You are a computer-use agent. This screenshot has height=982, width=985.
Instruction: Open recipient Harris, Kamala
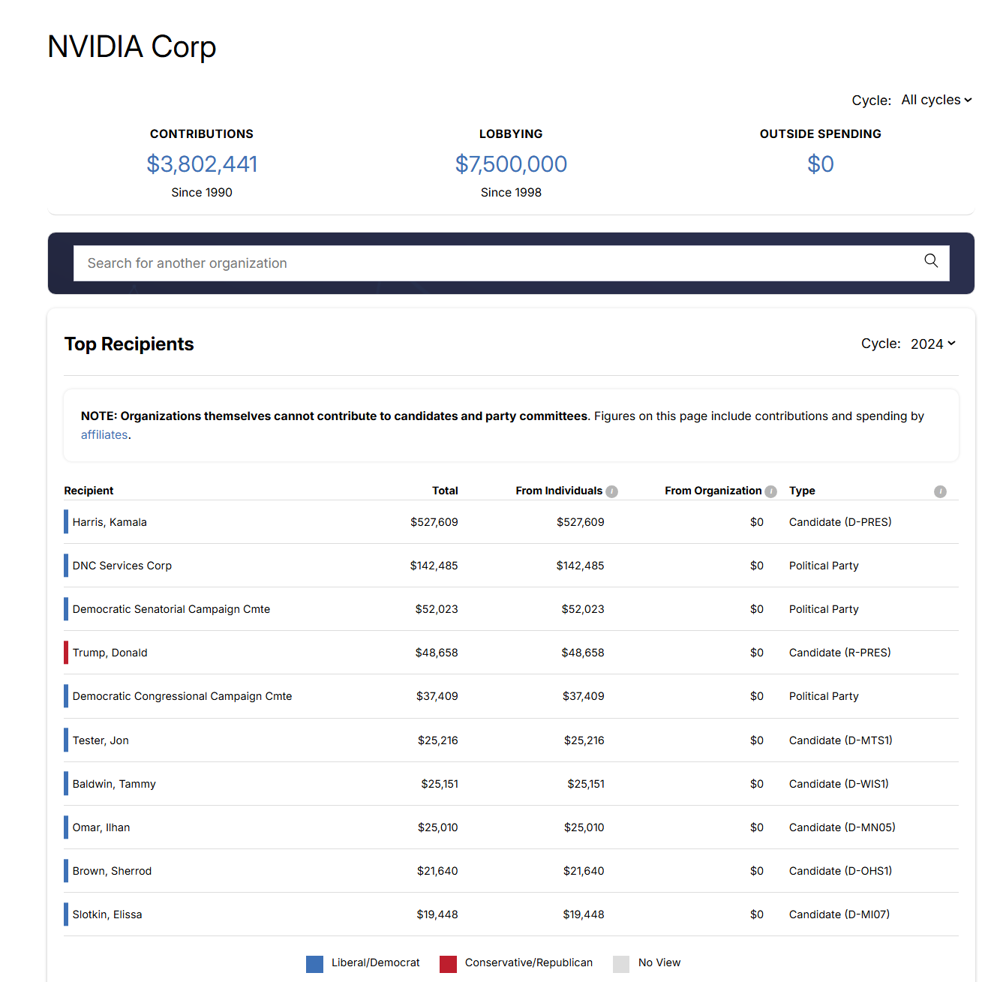pyautogui.click(x=110, y=522)
